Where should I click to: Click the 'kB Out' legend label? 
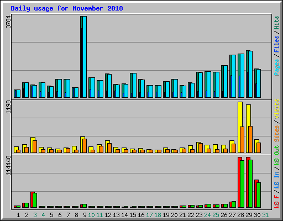(x=277, y=156)
